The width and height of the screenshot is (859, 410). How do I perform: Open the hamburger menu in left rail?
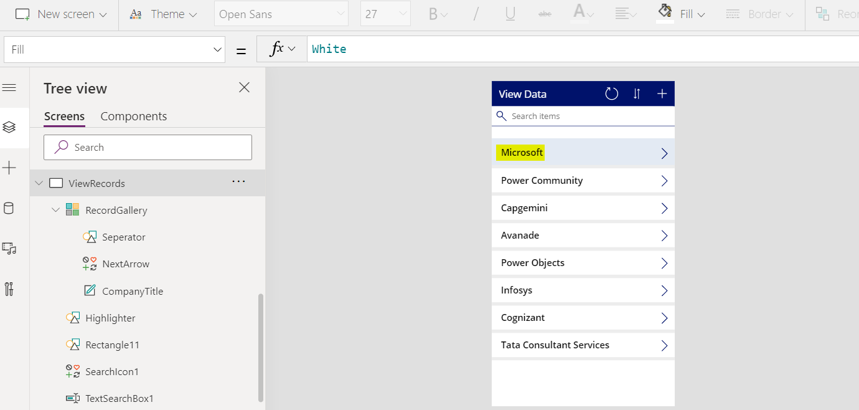click(9, 88)
